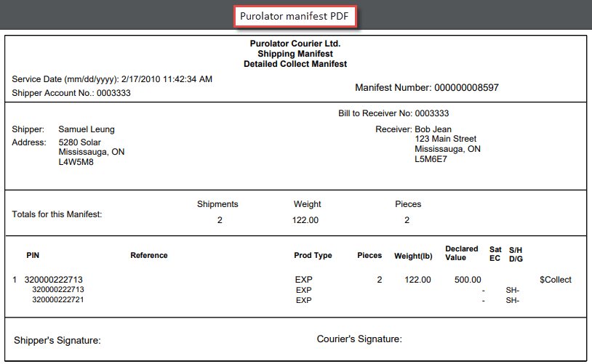Screen dimensions: 592x364
Task: Select the Service Date 2/17/2010 11:42:34 AM line
Action: coord(112,79)
